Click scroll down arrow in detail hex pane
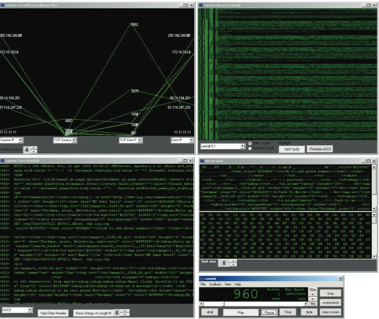379x319 pixels. (x=374, y=256)
